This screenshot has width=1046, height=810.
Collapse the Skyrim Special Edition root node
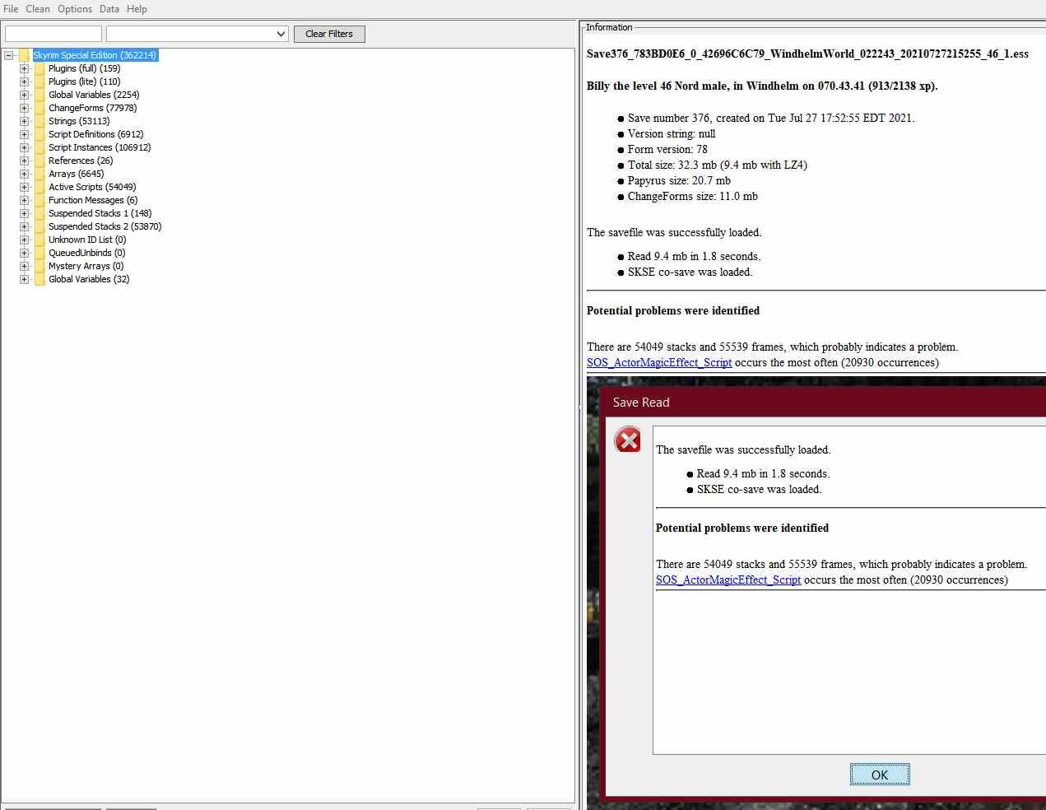(9, 55)
